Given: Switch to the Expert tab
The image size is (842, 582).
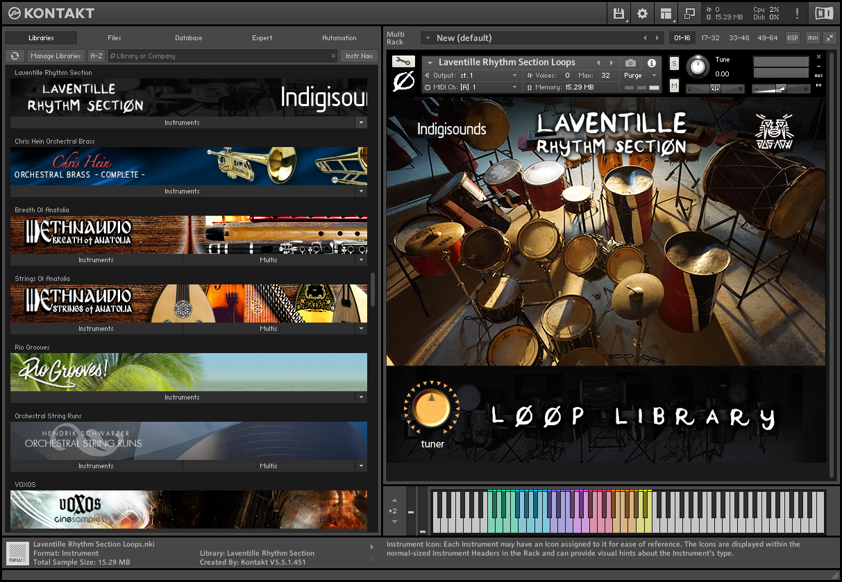Looking at the screenshot, I should click(262, 37).
